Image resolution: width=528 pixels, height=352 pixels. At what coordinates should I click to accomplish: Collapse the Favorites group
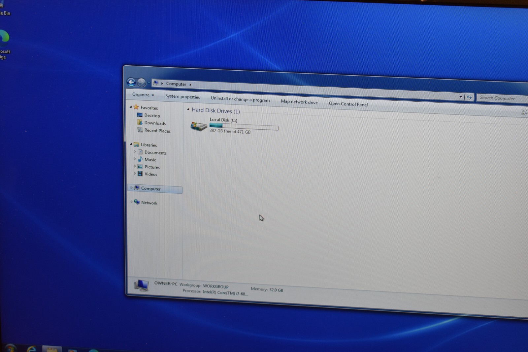coord(131,107)
